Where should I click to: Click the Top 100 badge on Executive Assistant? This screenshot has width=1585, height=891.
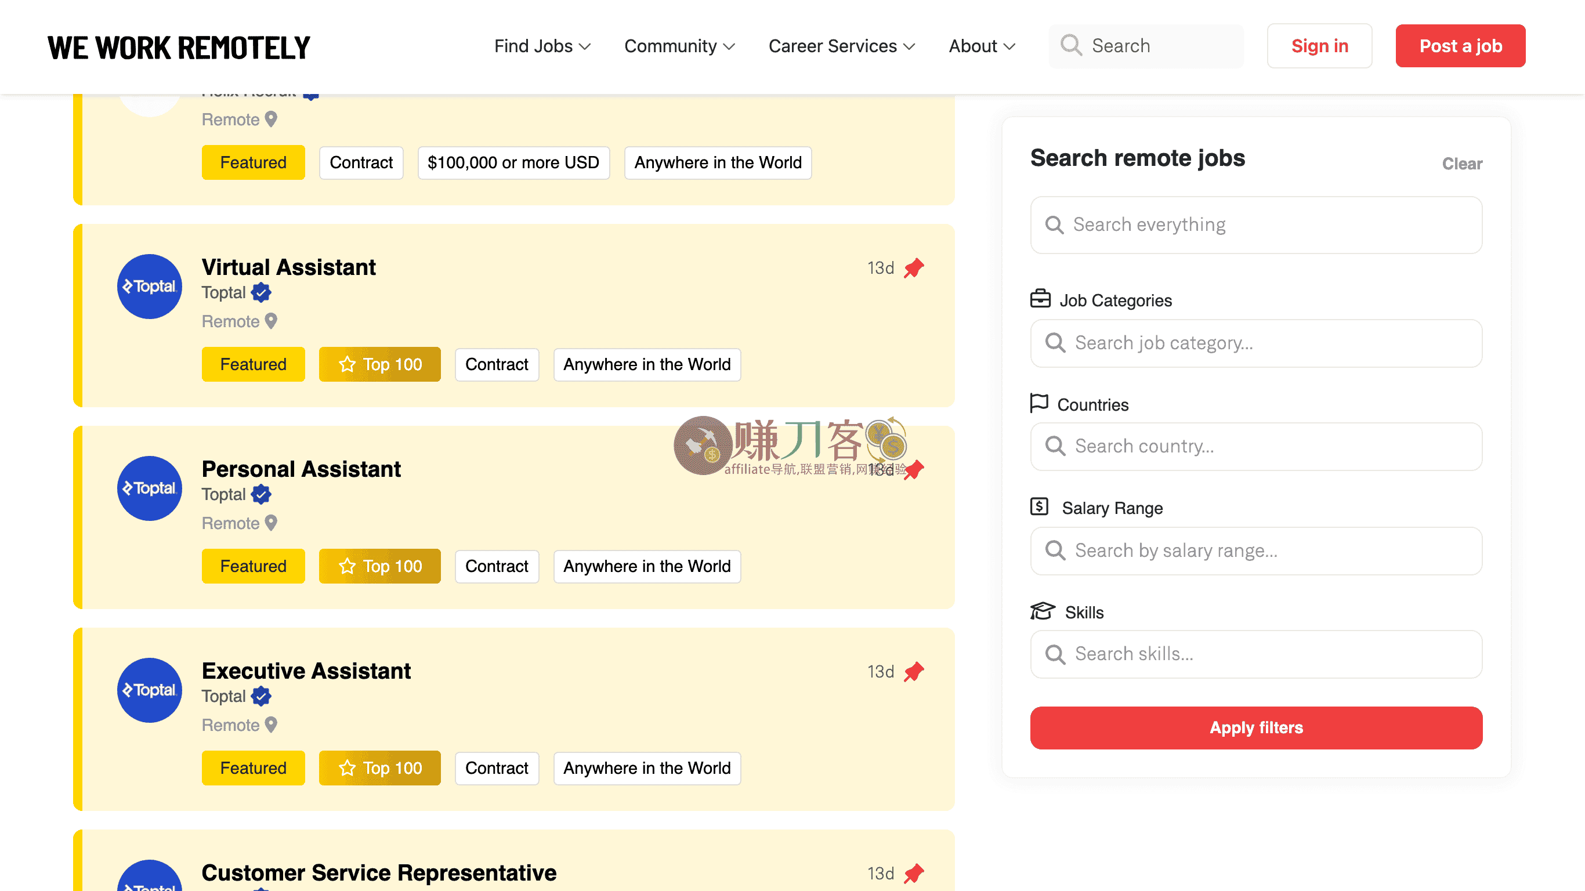click(379, 768)
